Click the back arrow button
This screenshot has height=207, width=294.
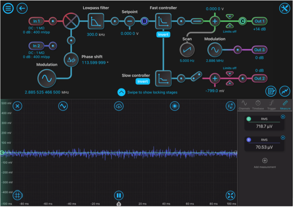pyautogui.click(x=22, y=8)
